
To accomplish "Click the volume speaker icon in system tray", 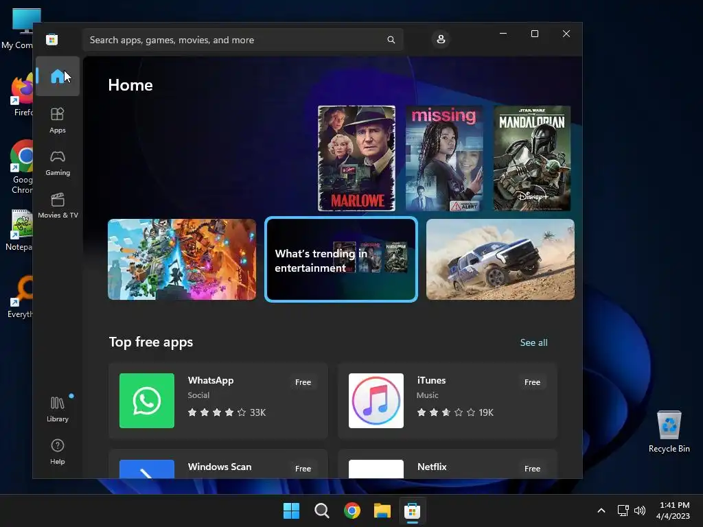I will pos(640,511).
